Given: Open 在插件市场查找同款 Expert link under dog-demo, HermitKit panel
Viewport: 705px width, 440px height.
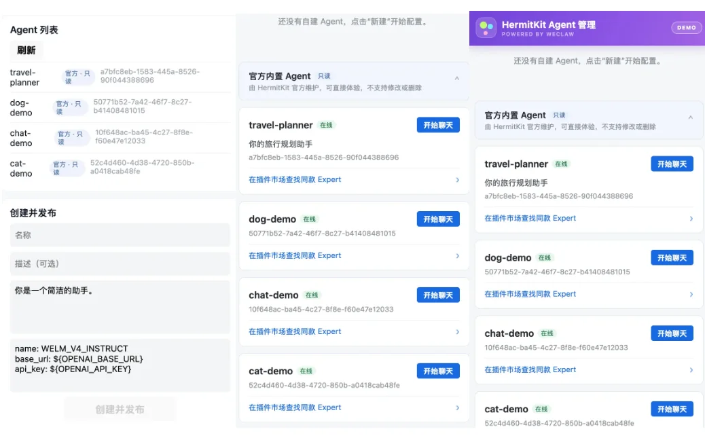Looking at the screenshot, I should click(x=530, y=294).
